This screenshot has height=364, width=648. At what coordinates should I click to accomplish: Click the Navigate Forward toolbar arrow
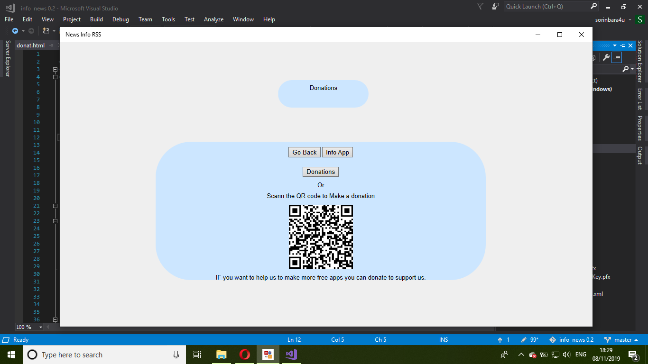[x=31, y=31]
